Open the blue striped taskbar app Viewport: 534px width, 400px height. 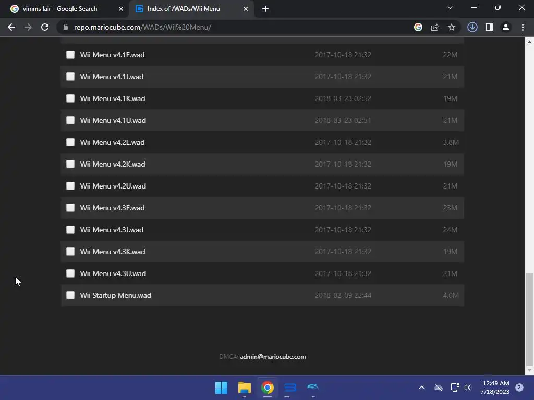point(290,387)
